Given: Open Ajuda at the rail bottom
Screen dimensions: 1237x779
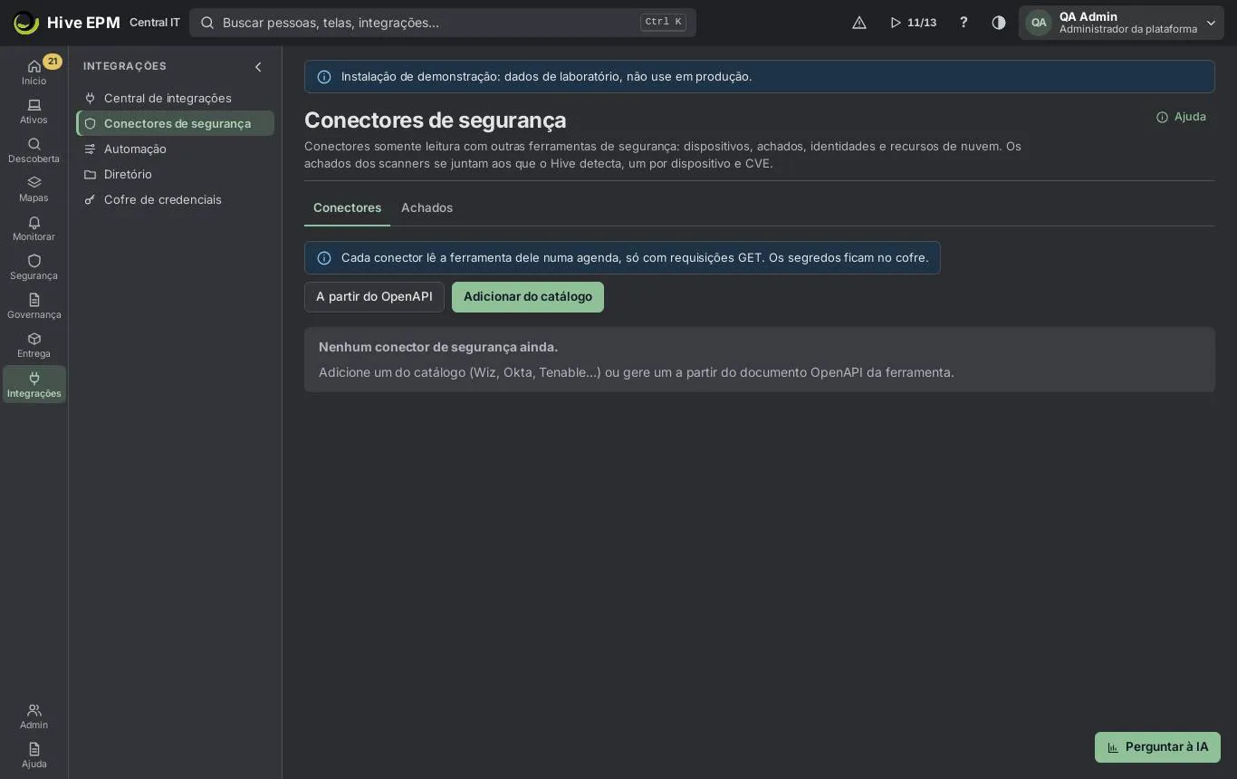Looking at the screenshot, I should click(x=34, y=755).
